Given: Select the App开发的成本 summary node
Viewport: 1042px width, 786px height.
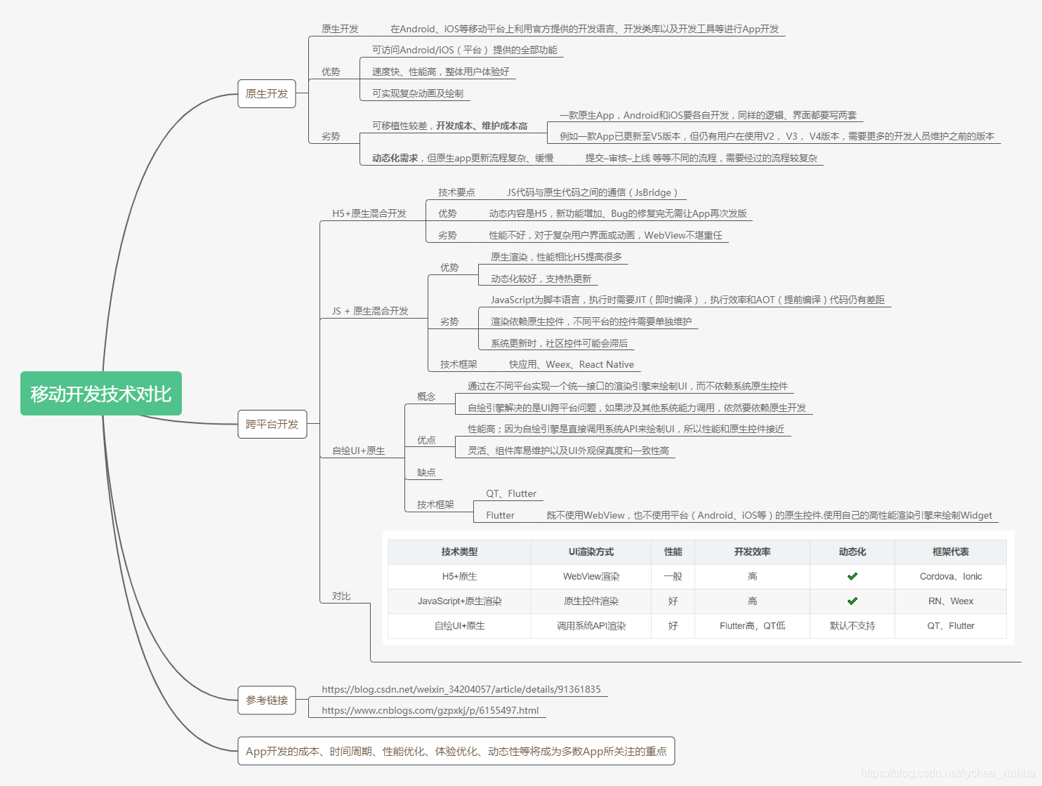Looking at the screenshot, I should 456,751.
